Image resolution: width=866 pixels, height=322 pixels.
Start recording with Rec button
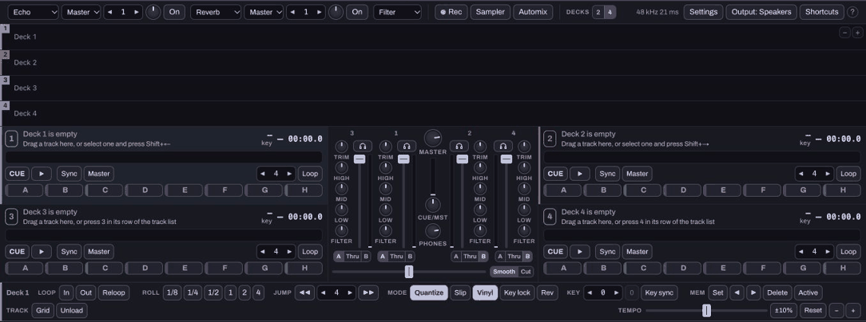pyautogui.click(x=451, y=12)
